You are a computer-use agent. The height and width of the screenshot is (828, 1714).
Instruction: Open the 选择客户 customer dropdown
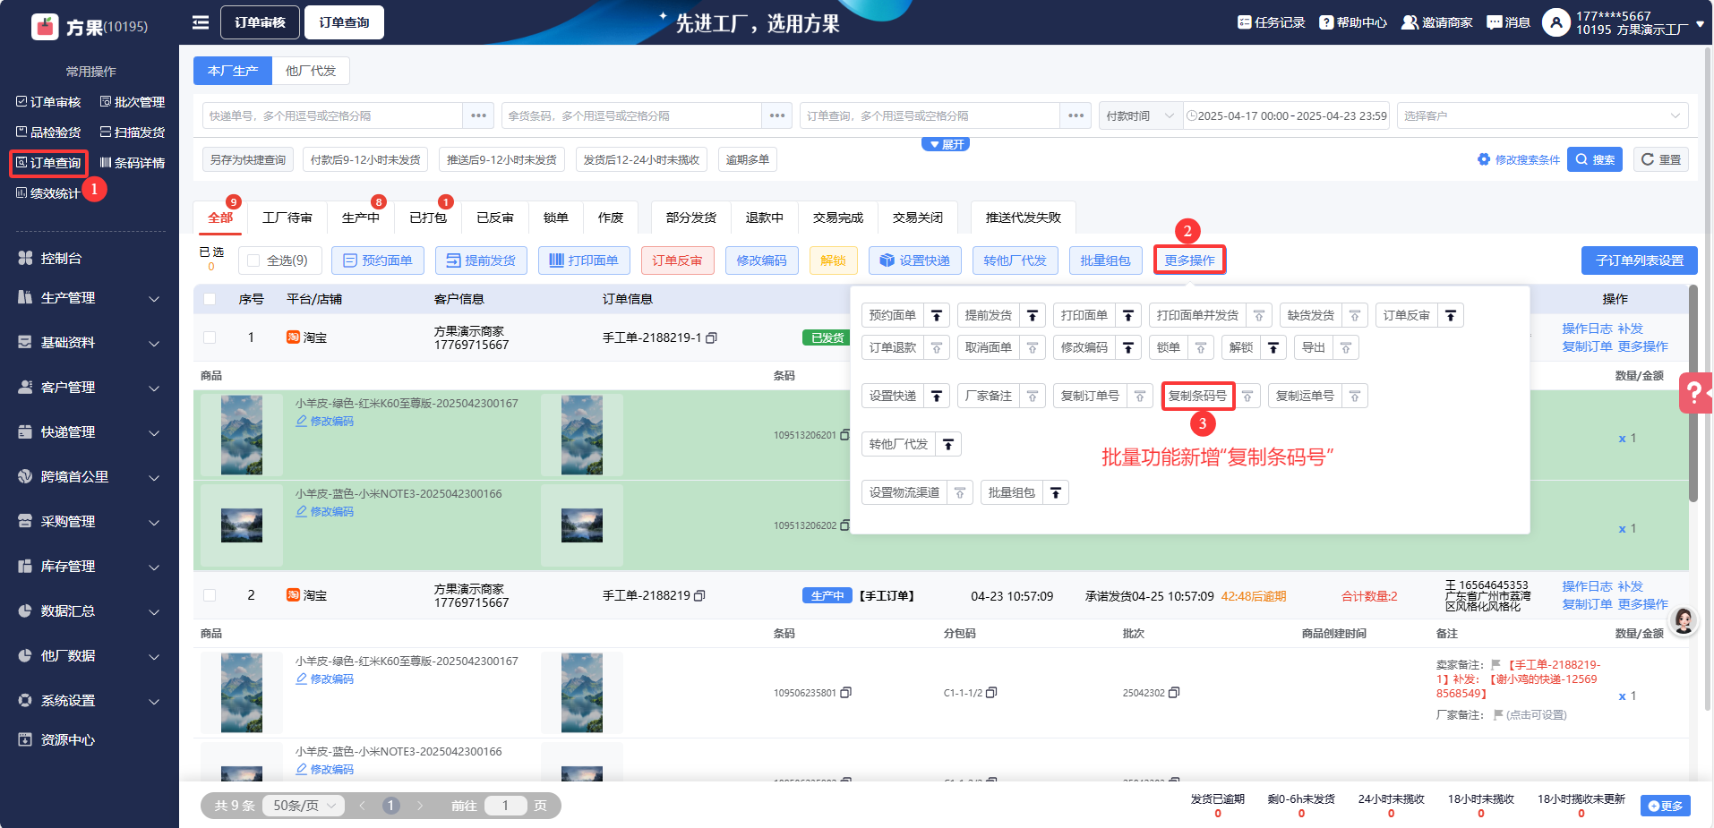[x=1541, y=115]
